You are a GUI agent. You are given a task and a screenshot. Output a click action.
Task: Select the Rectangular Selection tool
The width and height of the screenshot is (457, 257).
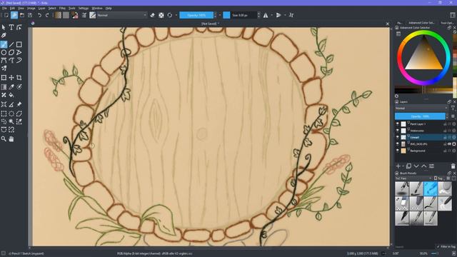point(4,114)
